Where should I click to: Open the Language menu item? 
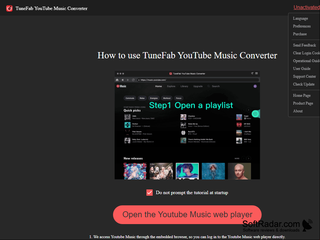pyautogui.click(x=300, y=18)
